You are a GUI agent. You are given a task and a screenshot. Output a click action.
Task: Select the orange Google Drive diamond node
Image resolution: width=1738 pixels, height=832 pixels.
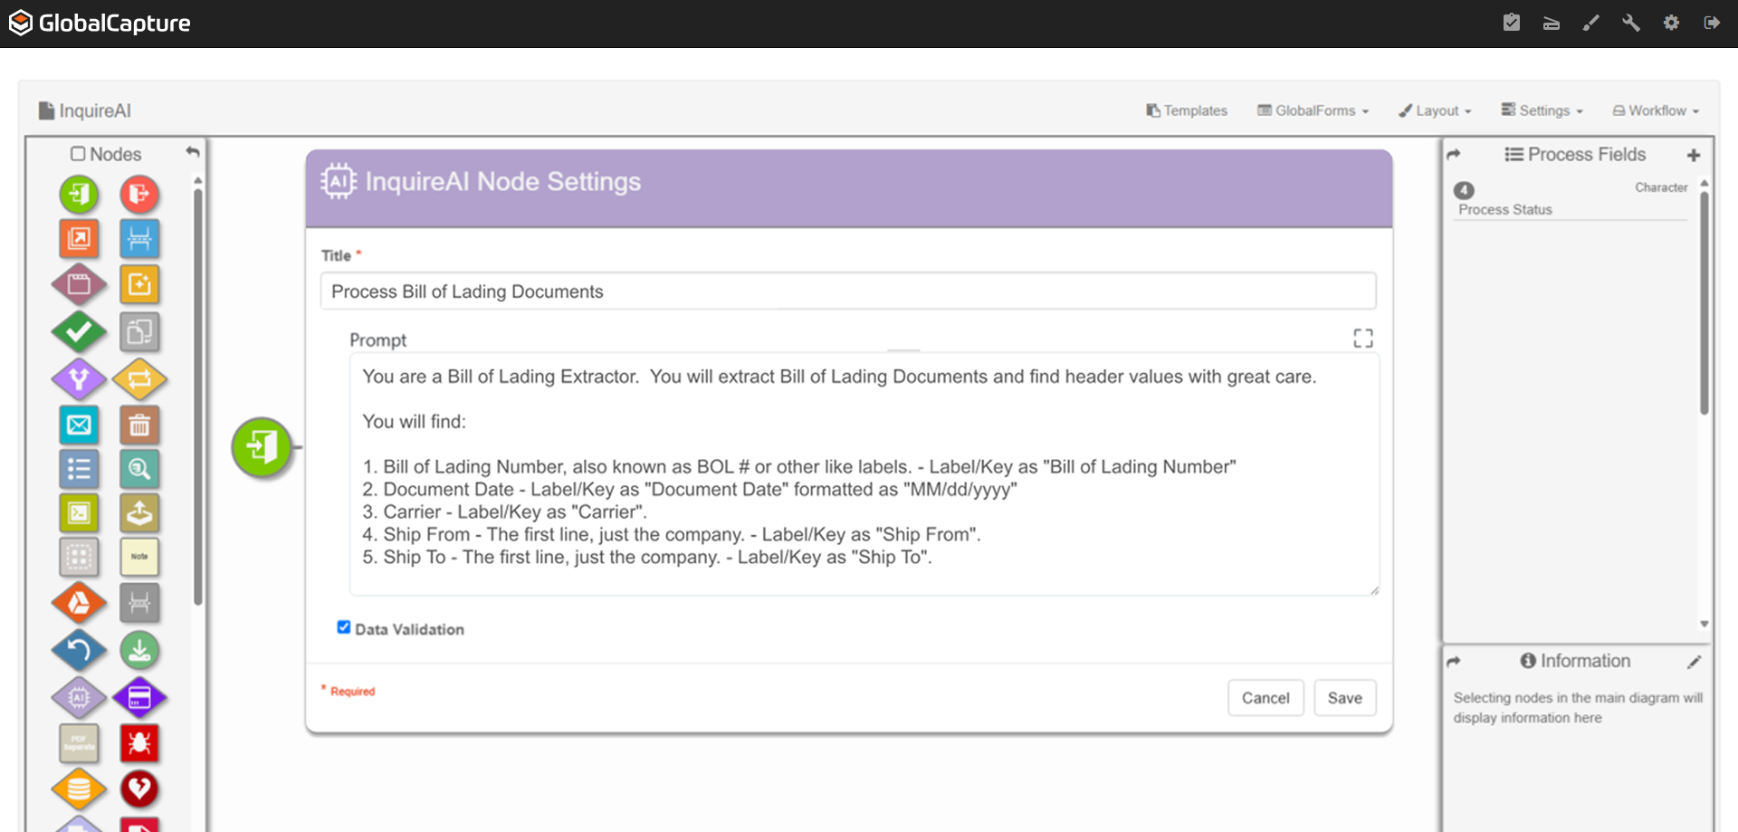click(x=79, y=603)
